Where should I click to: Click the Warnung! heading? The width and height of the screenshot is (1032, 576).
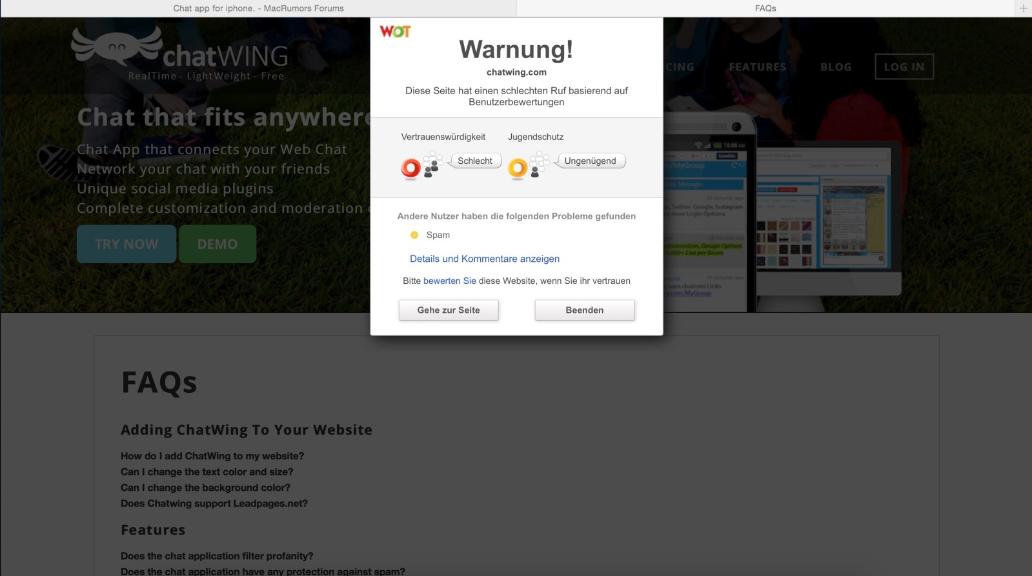pyautogui.click(x=516, y=50)
